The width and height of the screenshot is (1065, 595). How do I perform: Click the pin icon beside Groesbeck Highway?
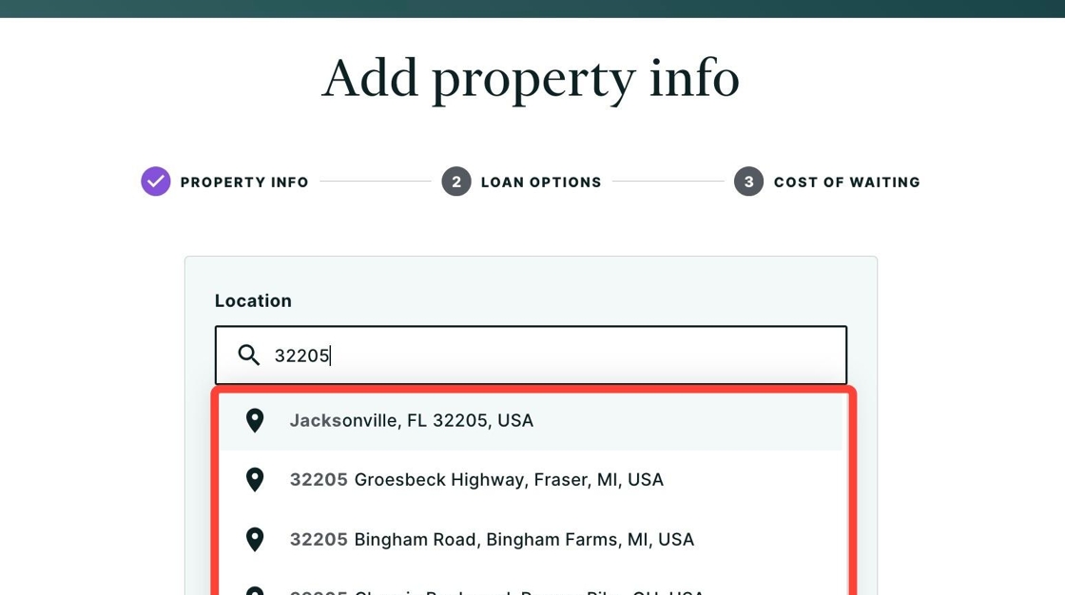point(255,480)
